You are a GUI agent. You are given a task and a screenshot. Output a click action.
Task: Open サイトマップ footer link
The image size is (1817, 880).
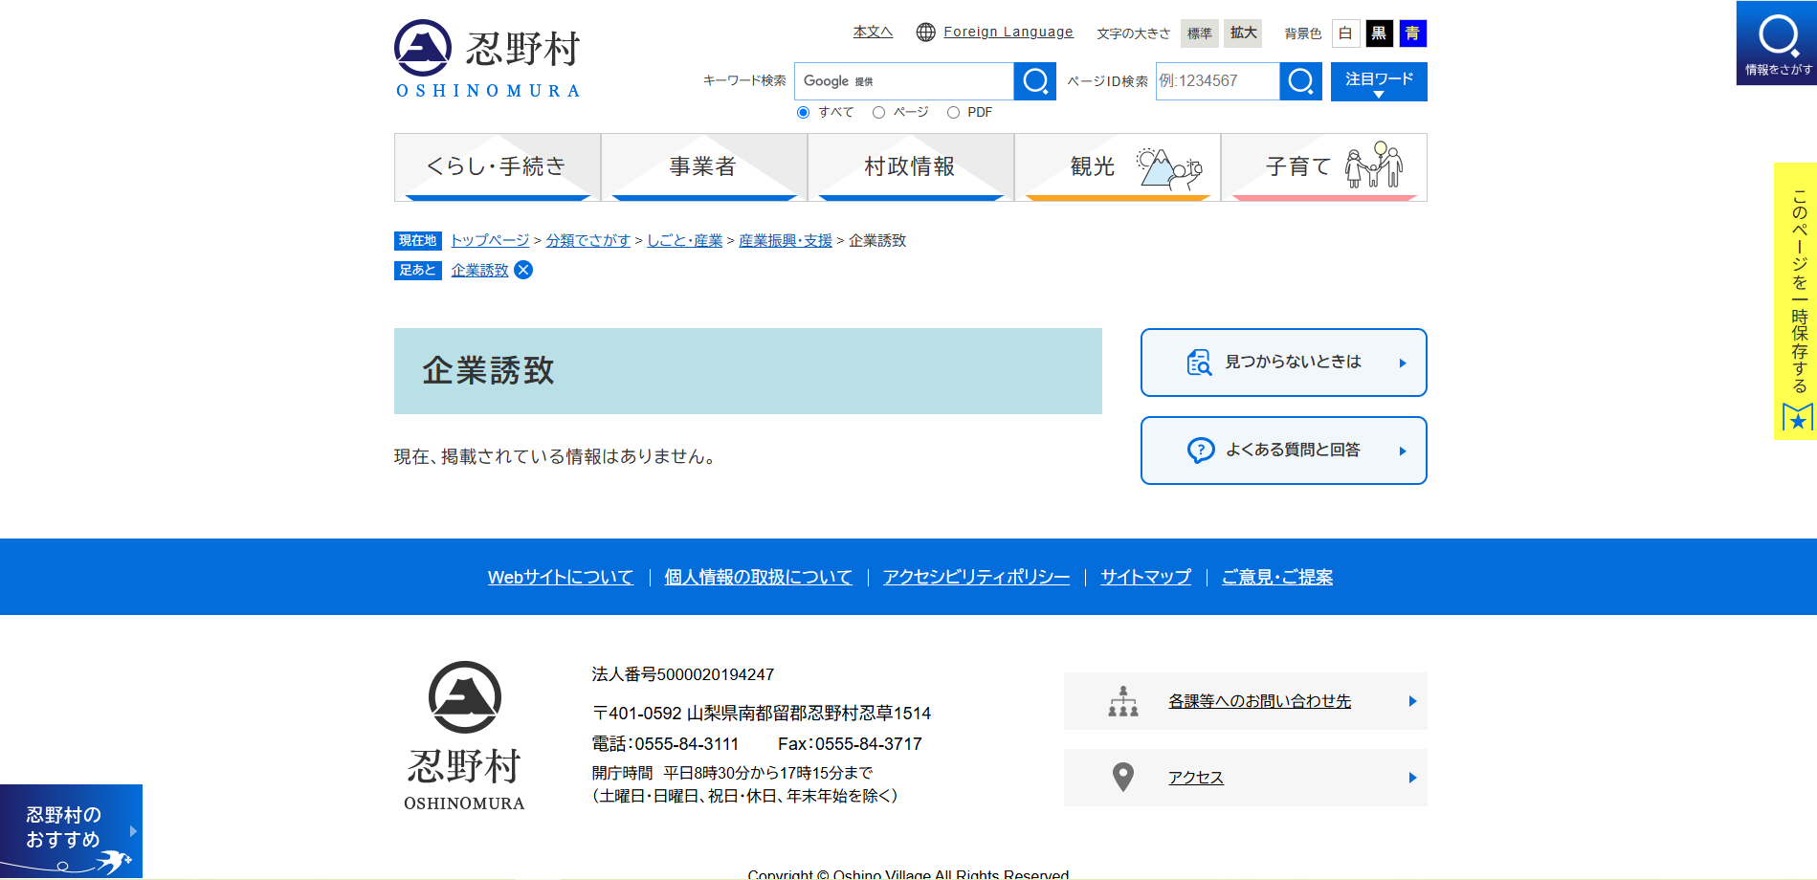point(1145,577)
